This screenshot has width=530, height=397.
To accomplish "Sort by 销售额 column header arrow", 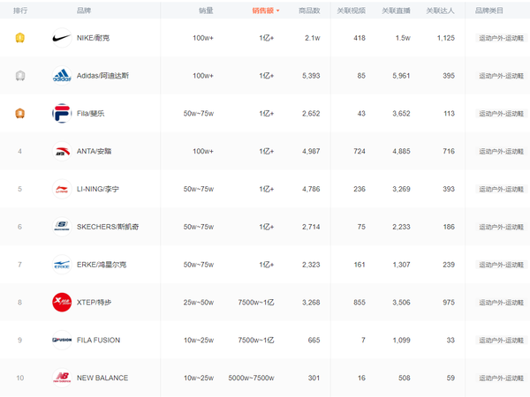I will point(278,11).
